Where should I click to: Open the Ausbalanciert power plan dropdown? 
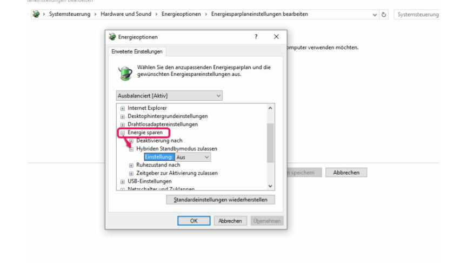pyautogui.click(x=169, y=96)
